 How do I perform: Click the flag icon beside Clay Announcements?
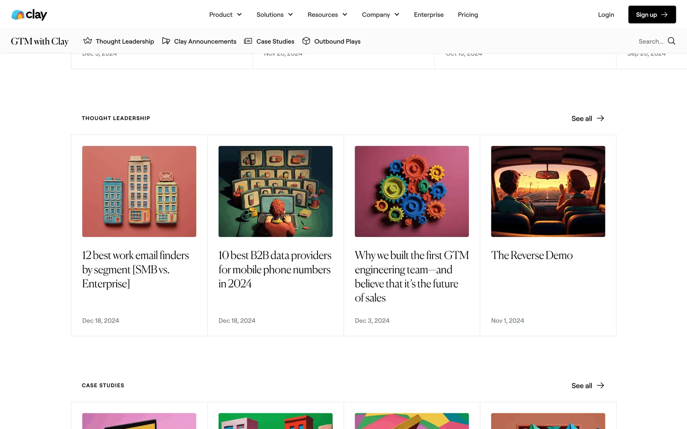point(166,41)
